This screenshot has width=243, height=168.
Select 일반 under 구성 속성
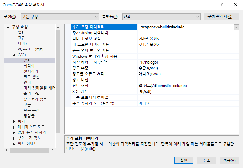(21, 32)
